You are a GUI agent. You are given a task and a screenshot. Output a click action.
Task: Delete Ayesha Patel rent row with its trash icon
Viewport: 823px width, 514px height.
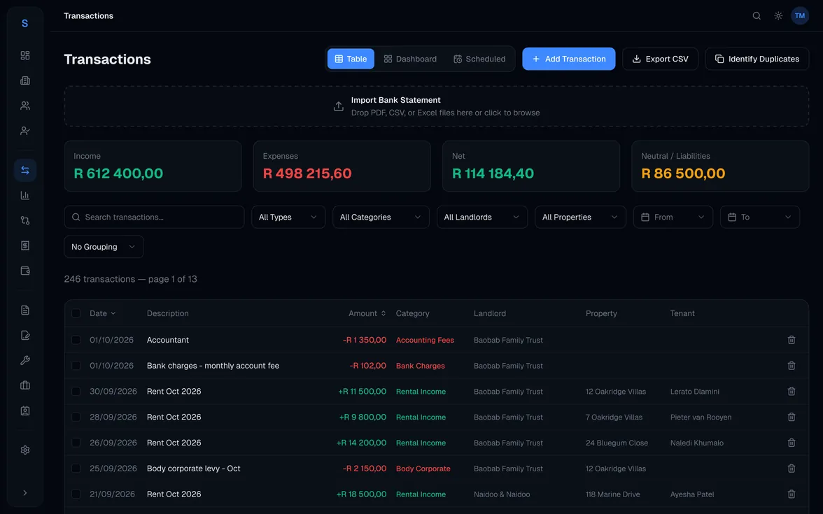point(792,494)
